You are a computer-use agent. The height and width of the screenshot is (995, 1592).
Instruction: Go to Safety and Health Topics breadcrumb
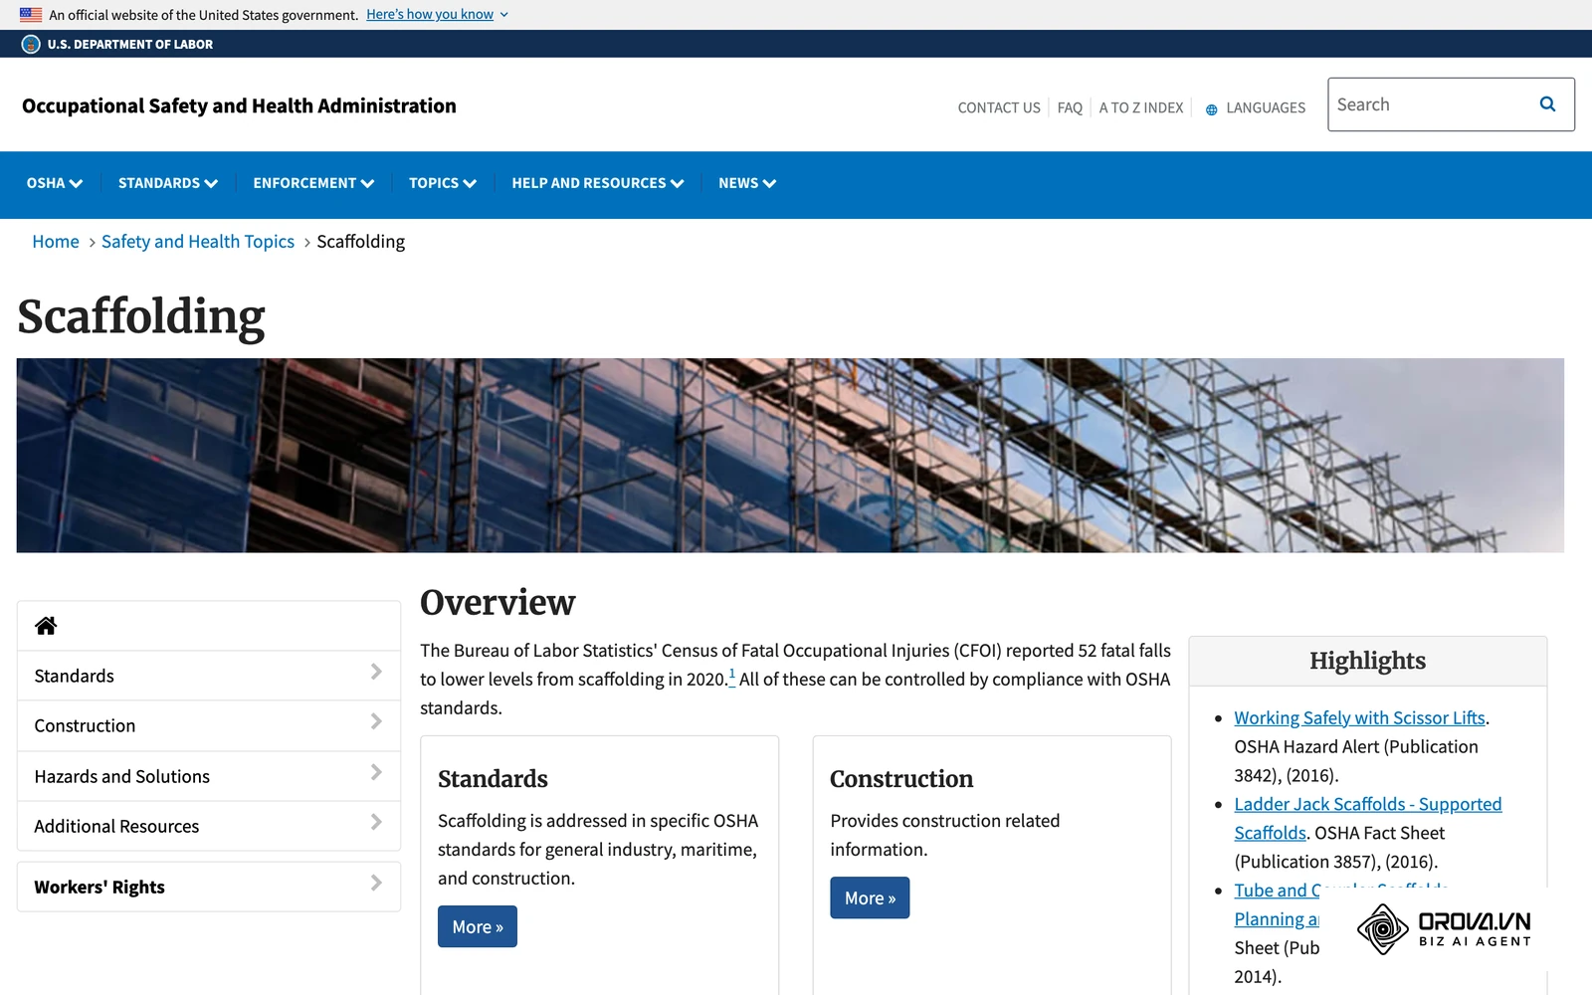198,242
